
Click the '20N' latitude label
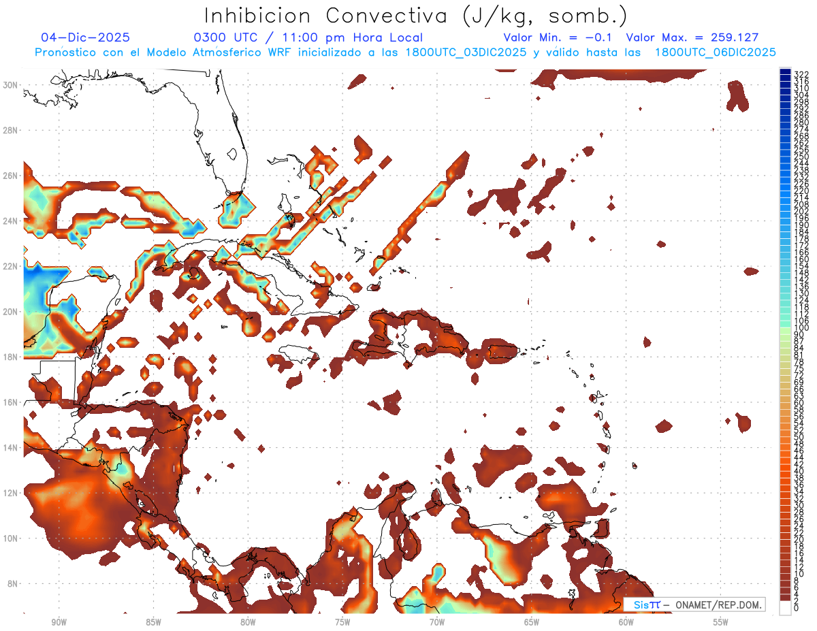(10, 312)
